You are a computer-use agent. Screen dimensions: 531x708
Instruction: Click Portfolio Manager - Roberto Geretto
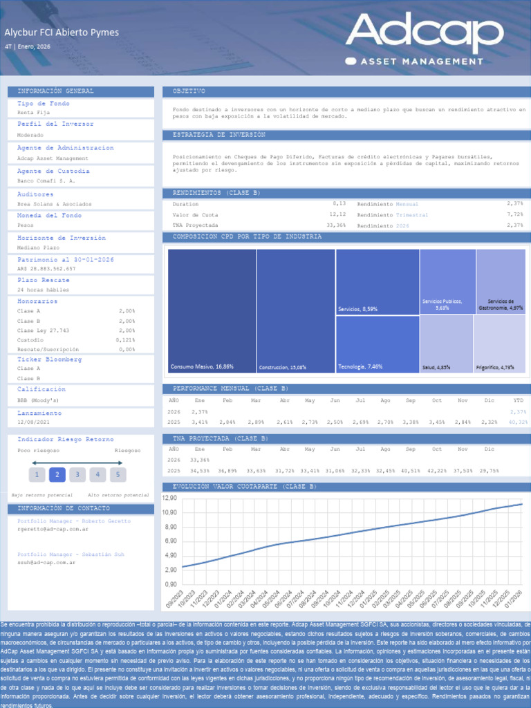(x=74, y=521)
